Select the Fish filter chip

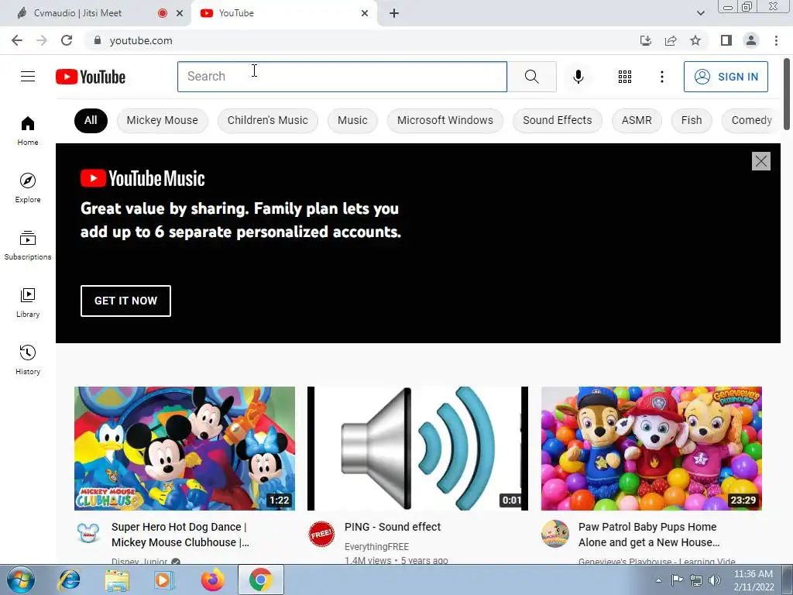(692, 120)
